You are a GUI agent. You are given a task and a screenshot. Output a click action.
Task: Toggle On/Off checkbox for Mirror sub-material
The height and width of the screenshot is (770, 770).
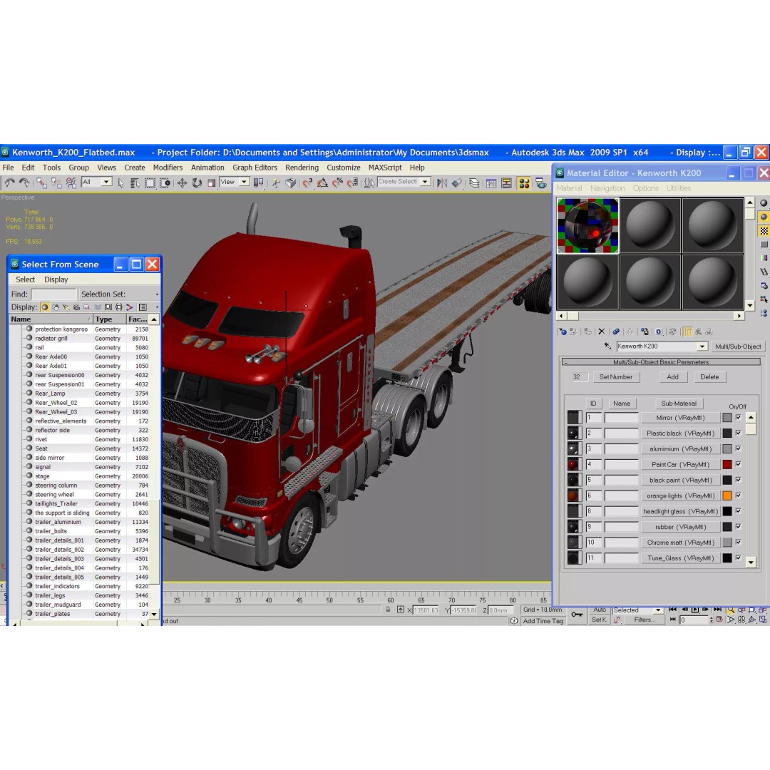tap(738, 417)
